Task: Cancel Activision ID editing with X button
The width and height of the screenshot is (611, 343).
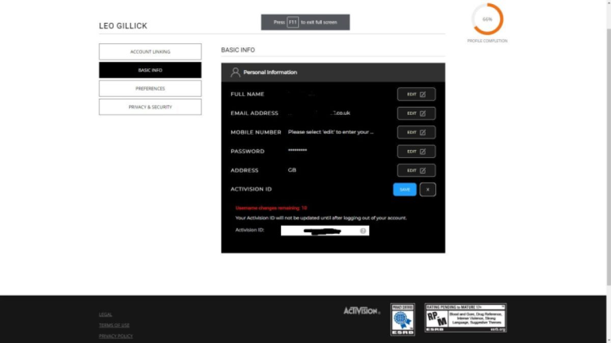Action: 428,190
